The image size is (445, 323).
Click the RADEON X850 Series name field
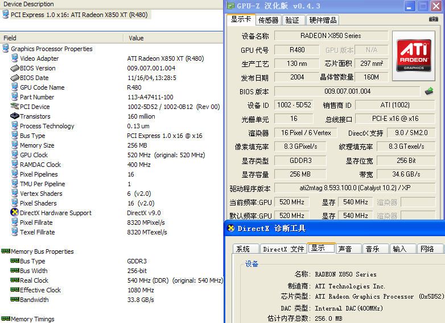point(331,36)
